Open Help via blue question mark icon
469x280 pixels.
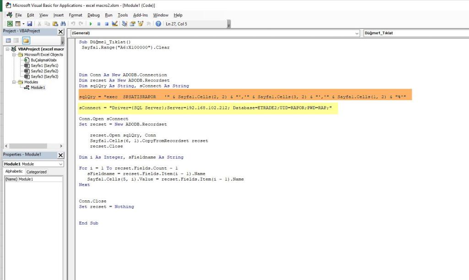pyautogui.click(x=158, y=24)
